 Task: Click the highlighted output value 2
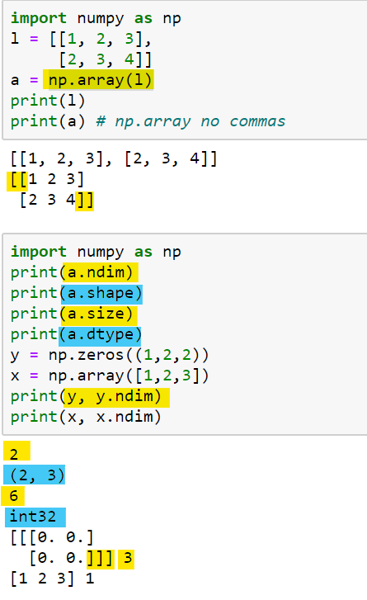click(x=16, y=451)
